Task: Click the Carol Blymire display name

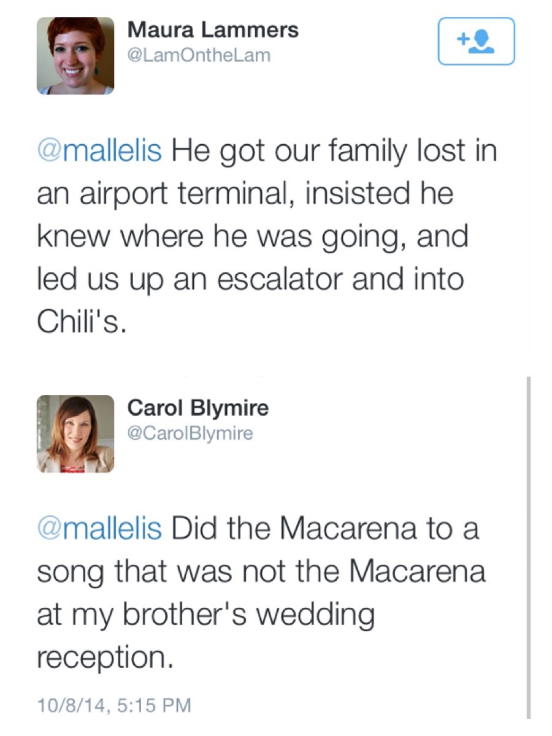Action: coord(197,407)
